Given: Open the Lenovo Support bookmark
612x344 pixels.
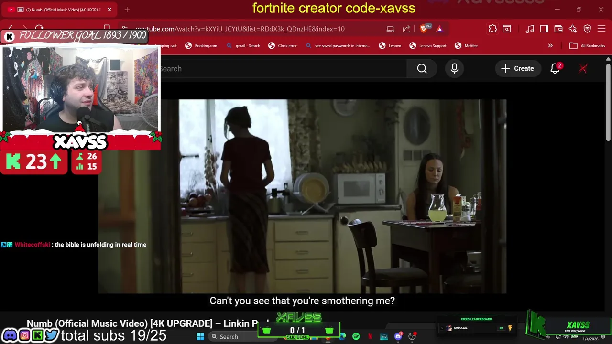Looking at the screenshot, I should coord(428,46).
